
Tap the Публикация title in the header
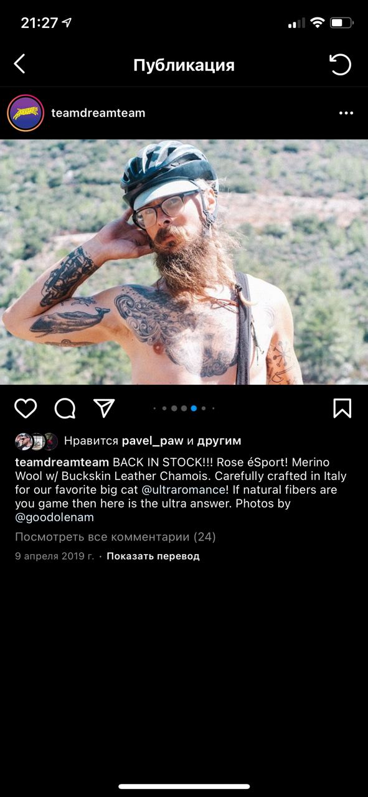click(x=184, y=65)
